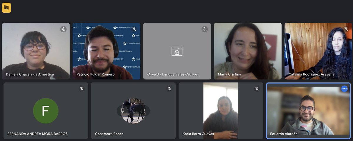Screen dimensions: 353x141
Task: Click the name label "Maria Cristina"
Action: (229, 74)
